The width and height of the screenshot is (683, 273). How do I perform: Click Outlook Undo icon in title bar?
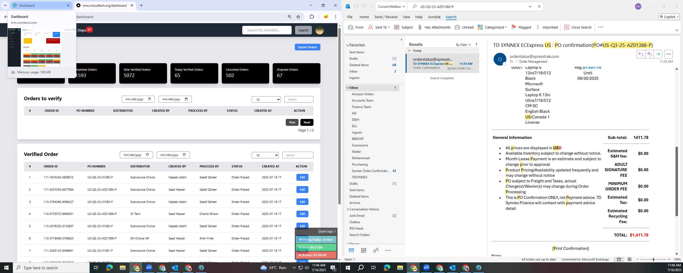(364, 6)
